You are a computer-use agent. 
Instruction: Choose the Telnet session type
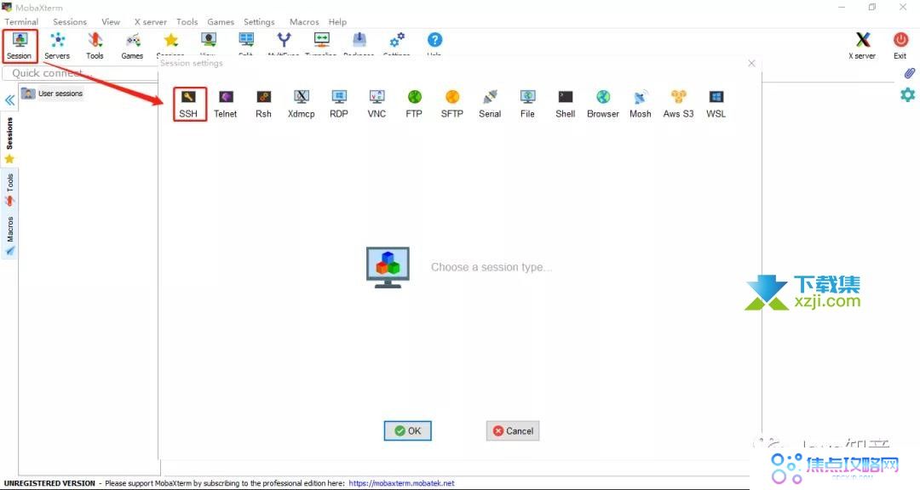pos(225,105)
